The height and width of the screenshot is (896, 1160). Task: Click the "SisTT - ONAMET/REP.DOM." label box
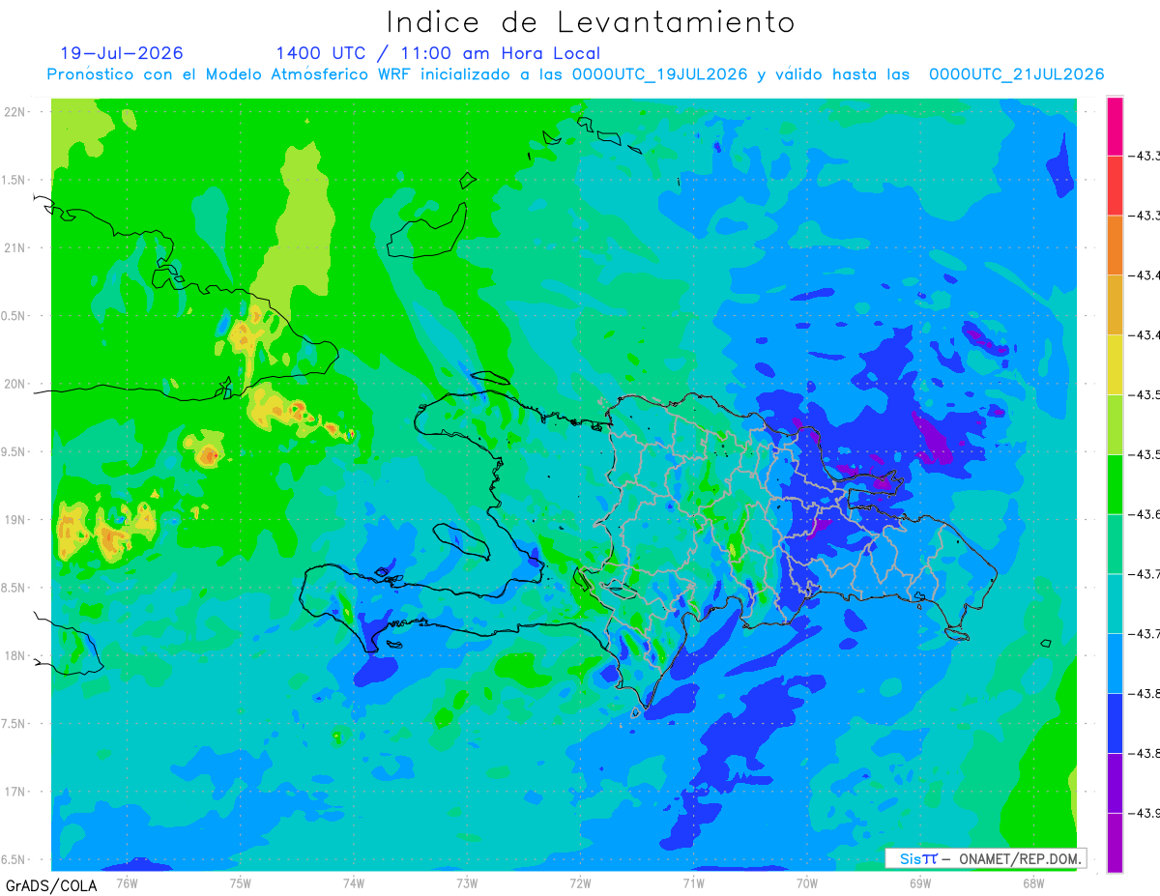tap(985, 858)
